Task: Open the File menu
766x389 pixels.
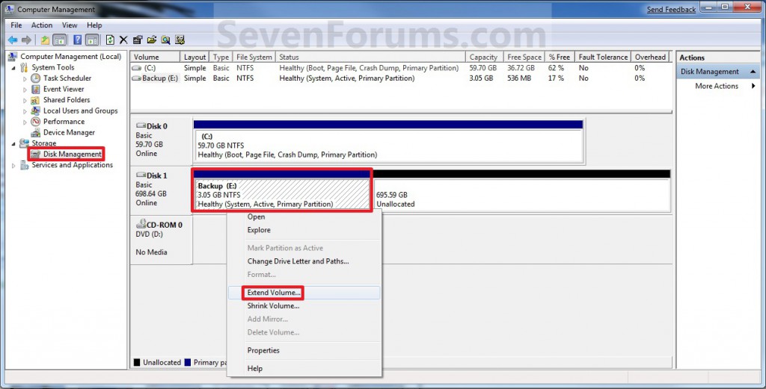Action: click(x=16, y=25)
